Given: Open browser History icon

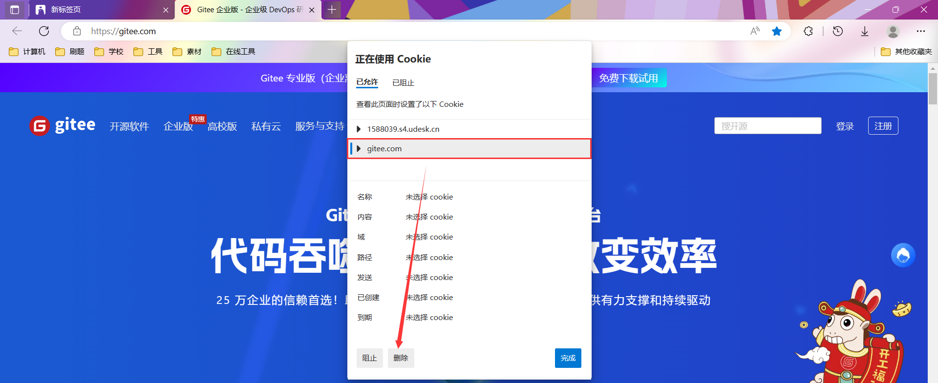Looking at the screenshot, I should pyautogui.click(x=838, y=31).
